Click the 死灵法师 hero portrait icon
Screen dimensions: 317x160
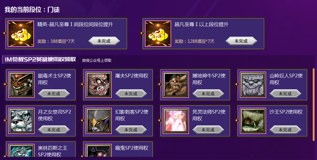point(176,121)
